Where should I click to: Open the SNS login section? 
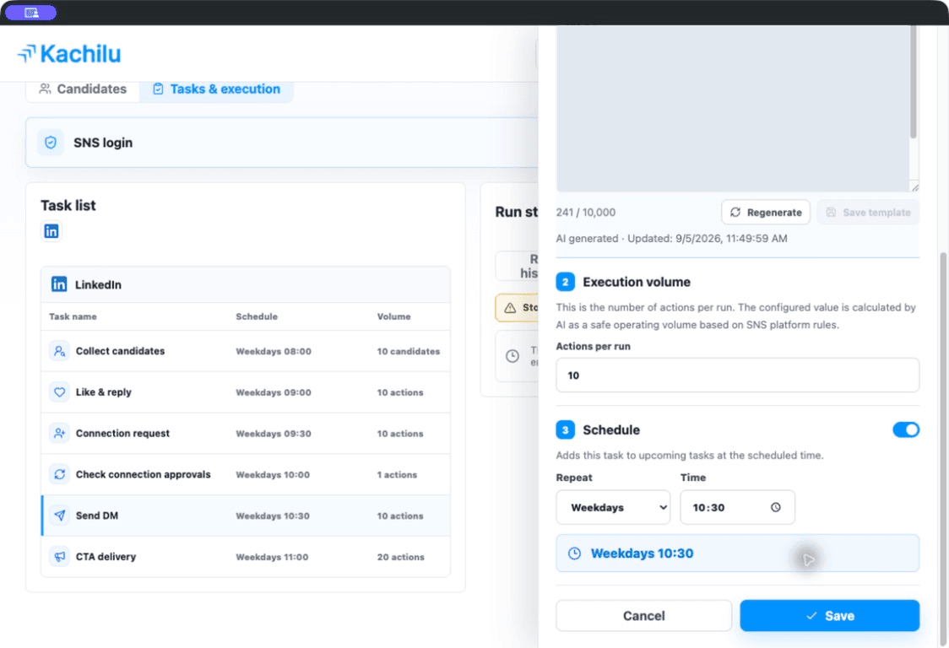(x=281, y=143)
